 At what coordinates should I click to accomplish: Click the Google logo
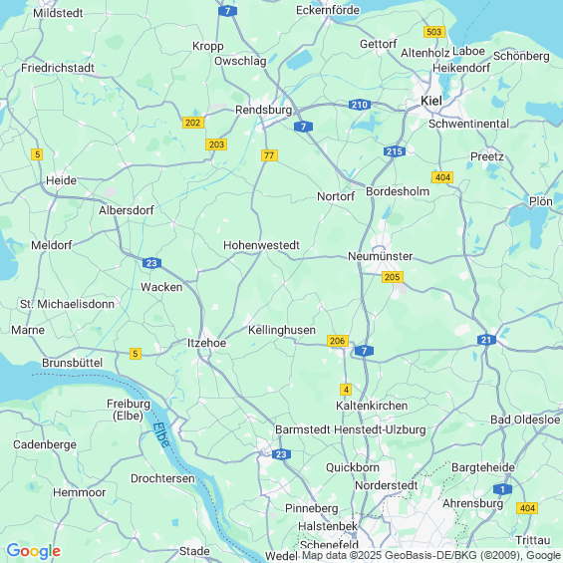(34, 551)
